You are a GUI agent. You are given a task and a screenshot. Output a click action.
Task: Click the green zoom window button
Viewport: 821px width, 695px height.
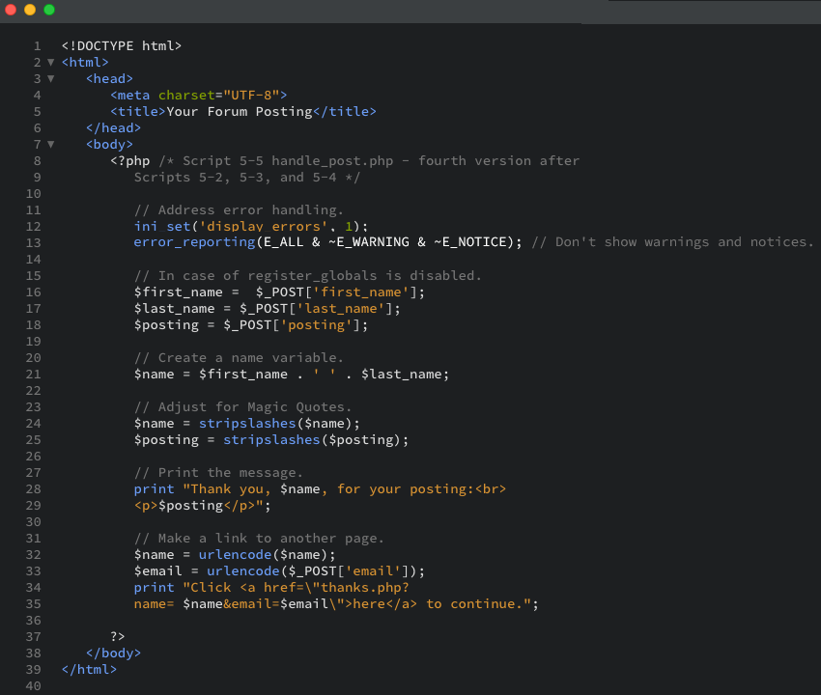49,10
